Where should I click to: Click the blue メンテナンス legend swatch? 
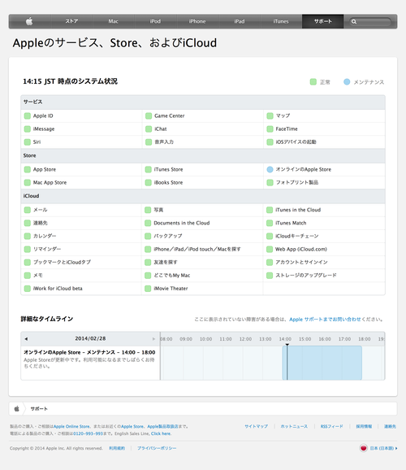(347, 82)
